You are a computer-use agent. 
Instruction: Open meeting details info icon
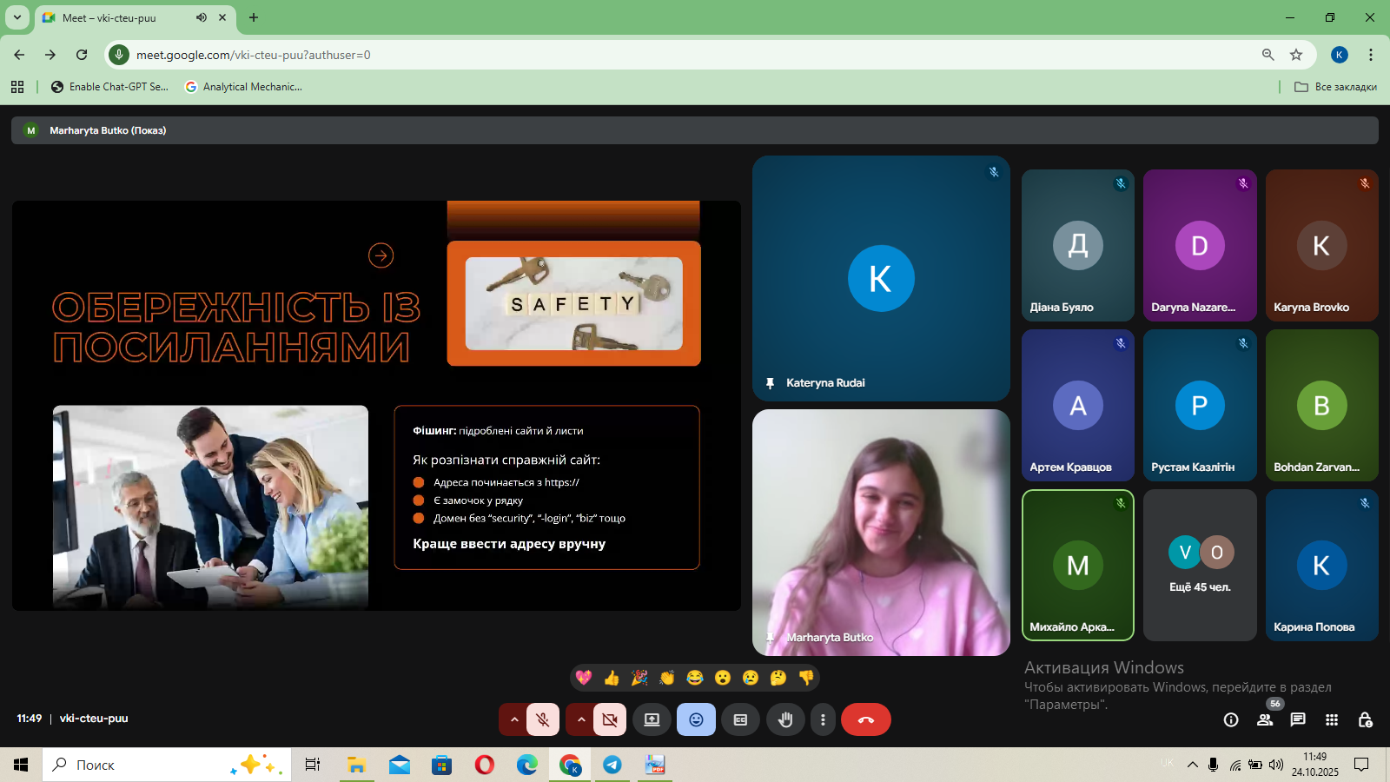[x=1231, y=719]
